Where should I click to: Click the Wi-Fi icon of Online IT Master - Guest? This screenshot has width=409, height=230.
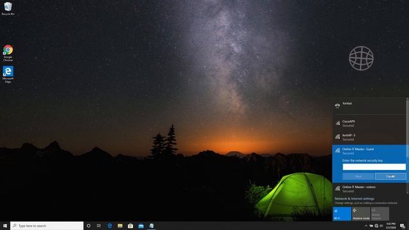pyautogui.click(x=338, y=151)
